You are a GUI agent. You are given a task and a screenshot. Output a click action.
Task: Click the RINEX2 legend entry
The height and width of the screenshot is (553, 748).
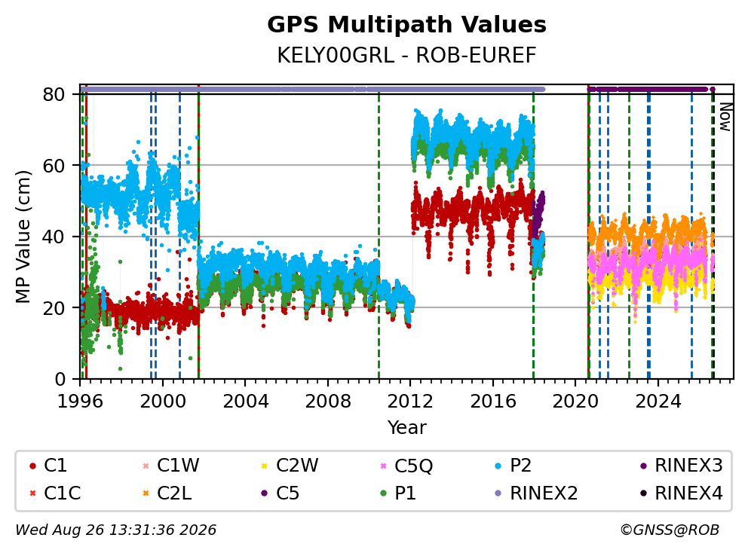click(x=537, y=493)
